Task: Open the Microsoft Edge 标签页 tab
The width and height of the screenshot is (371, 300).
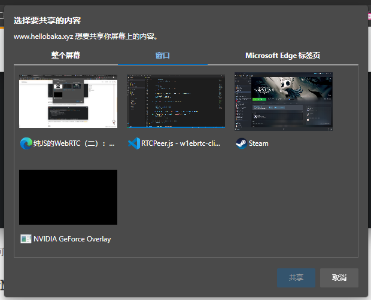Action: tap(282, 55)
